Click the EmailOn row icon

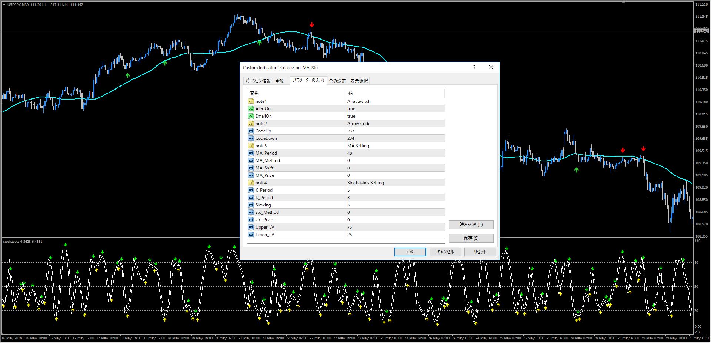251,116
